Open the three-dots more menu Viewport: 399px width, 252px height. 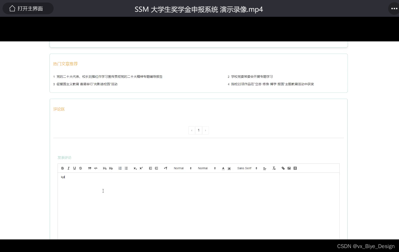(394, 8)
